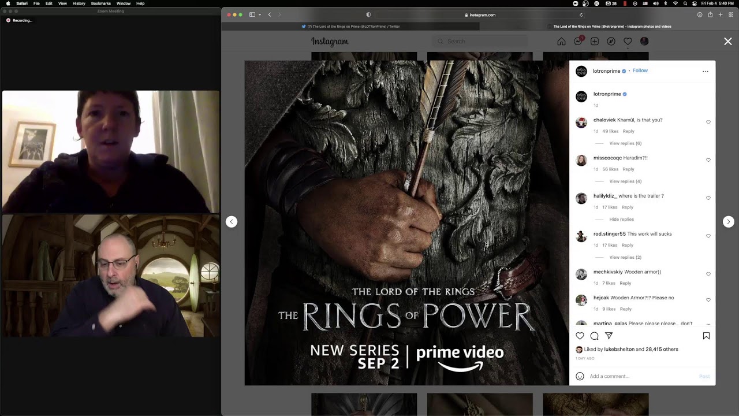Click the comment bubble icon under the post
Image resolution: width=739 pixels, height=416 pixels.
595,336
